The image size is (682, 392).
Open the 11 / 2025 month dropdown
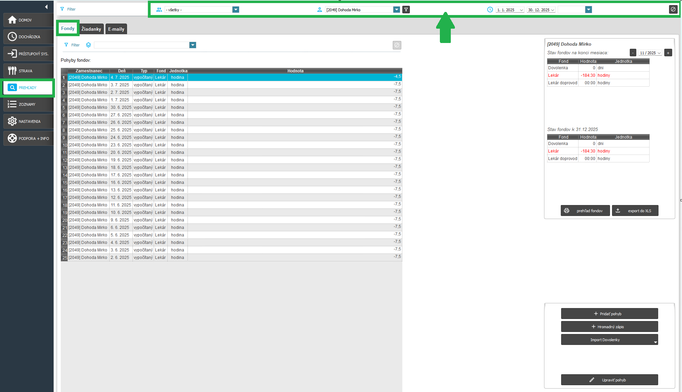click(650, 53)
